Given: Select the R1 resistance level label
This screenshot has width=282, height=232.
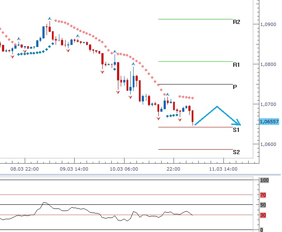Looking at the screenshot, I should point(236,65).
